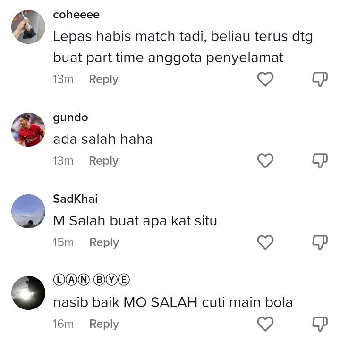Open coheeee's profile picture
Viewport: 340px width, 350px height.
28,27
